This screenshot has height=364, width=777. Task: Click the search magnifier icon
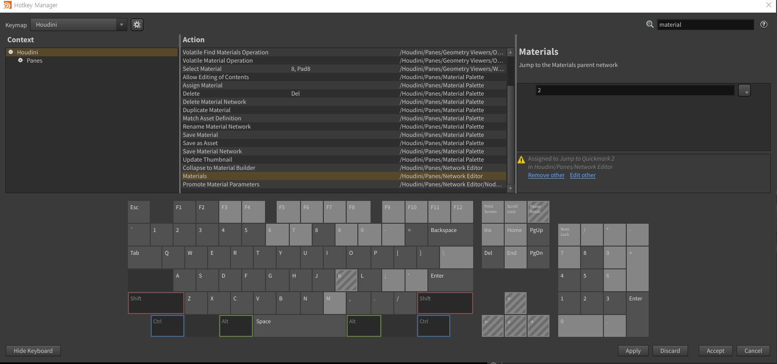coord(650,24)
